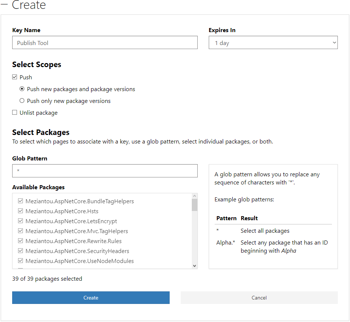Click the Glob Pattern text field
Viewport: 350px width, 322px height.
pyautogui.click(x=105, y=171)
